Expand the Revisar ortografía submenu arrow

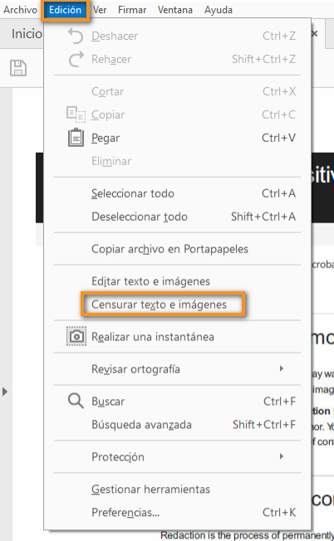pos(282,368)
